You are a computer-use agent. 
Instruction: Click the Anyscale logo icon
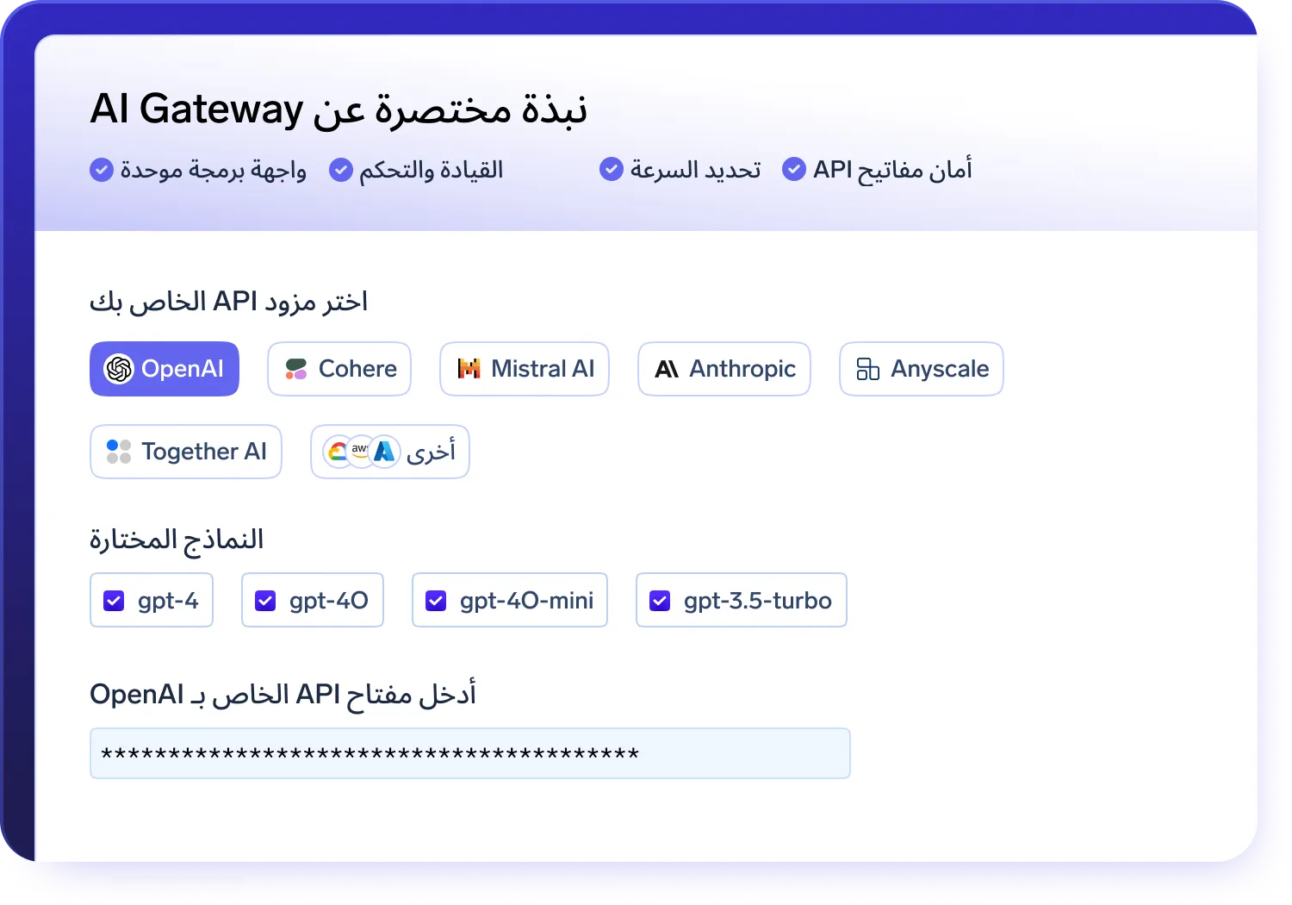point(868,369)
